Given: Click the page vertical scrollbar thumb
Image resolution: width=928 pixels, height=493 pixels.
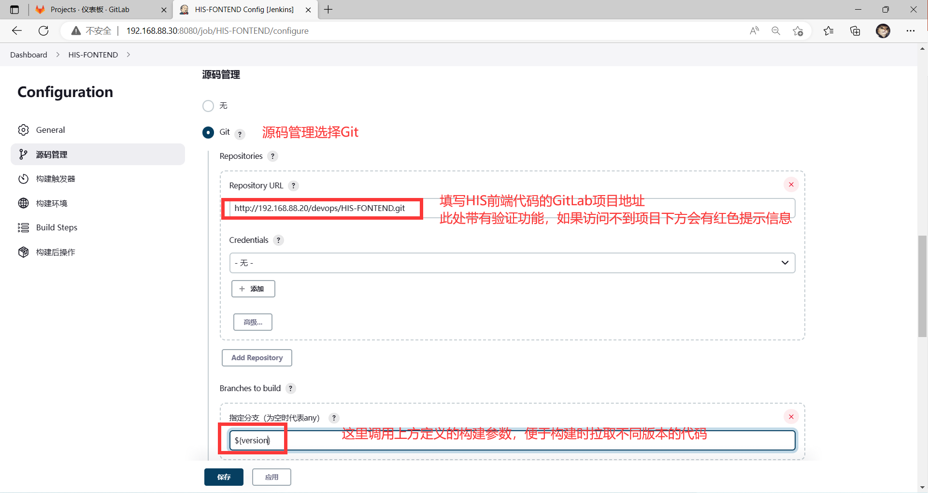Looking at the screenshot, I should [922, 286].
